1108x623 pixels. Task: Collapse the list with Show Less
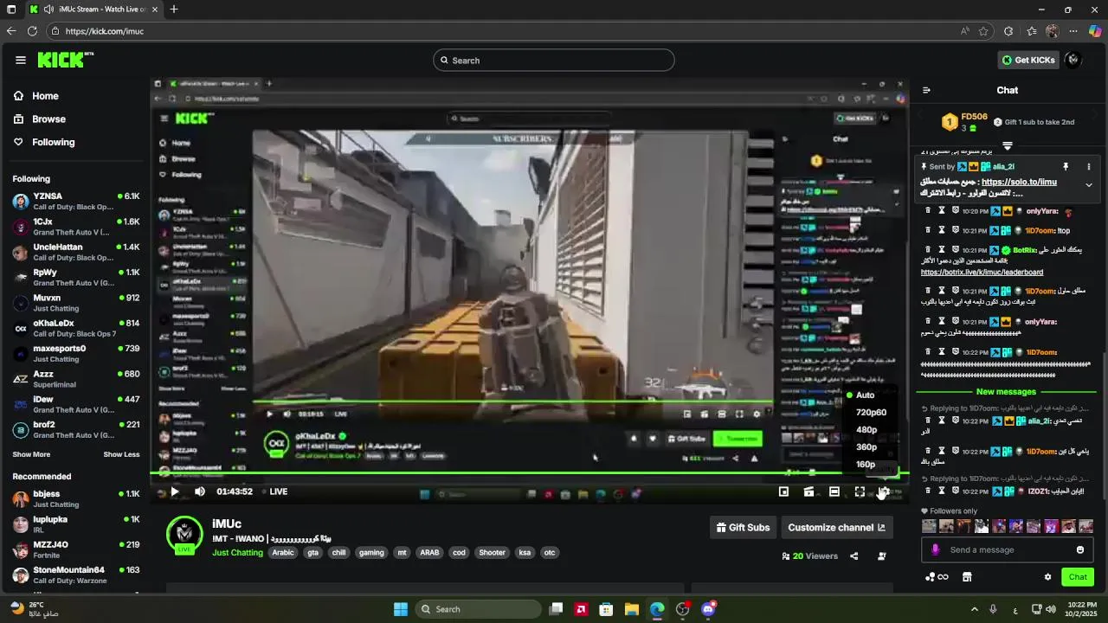[121, 454]
